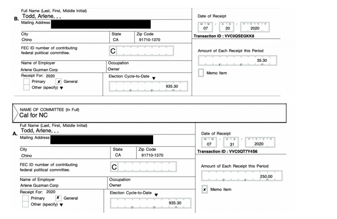Click the Receipt For: 2020 label in section A
337x219 pixels.
click(x=37, y=192)
